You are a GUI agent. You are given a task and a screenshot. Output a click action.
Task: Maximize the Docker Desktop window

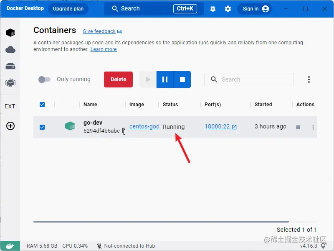pos(306,9)
